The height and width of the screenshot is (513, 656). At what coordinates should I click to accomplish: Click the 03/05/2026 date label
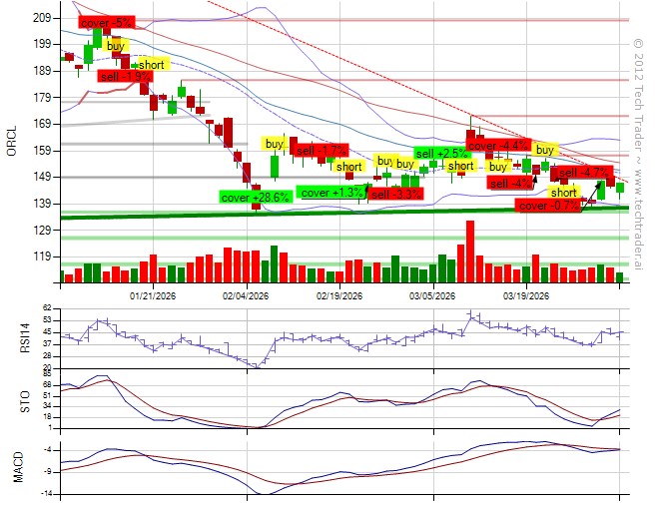click(x=433, y=295)
